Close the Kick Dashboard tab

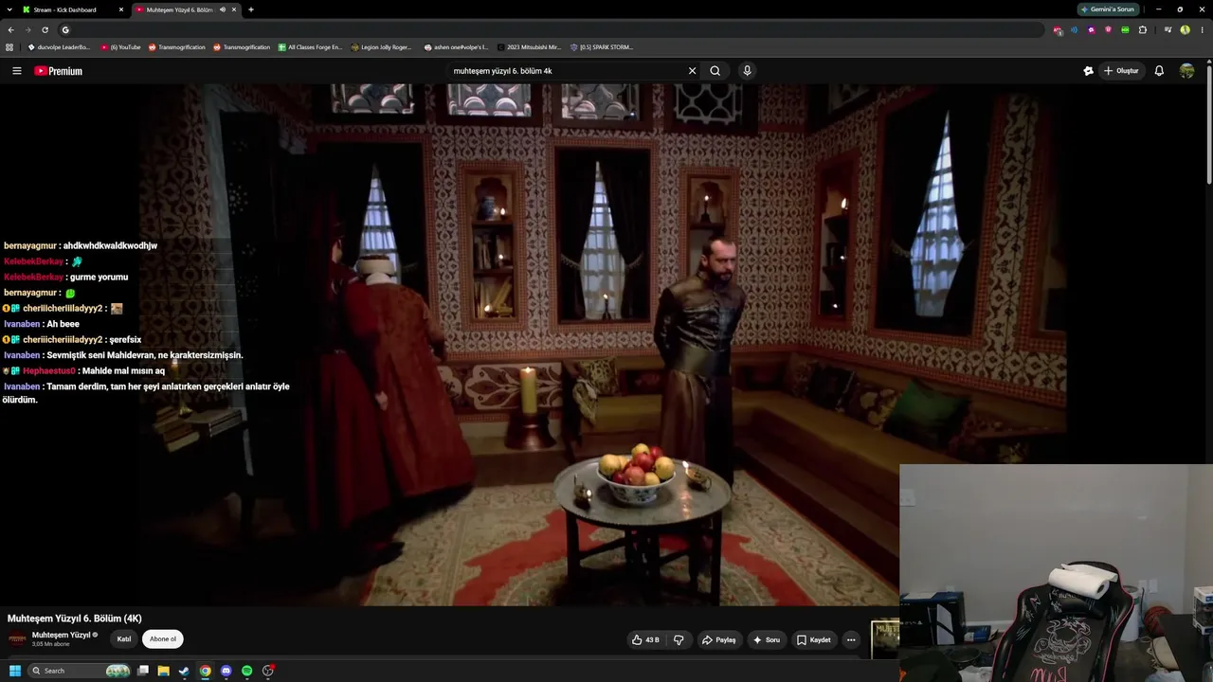coord(120,9)
